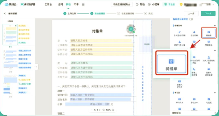Go to next page in pager

click(100, 110)
